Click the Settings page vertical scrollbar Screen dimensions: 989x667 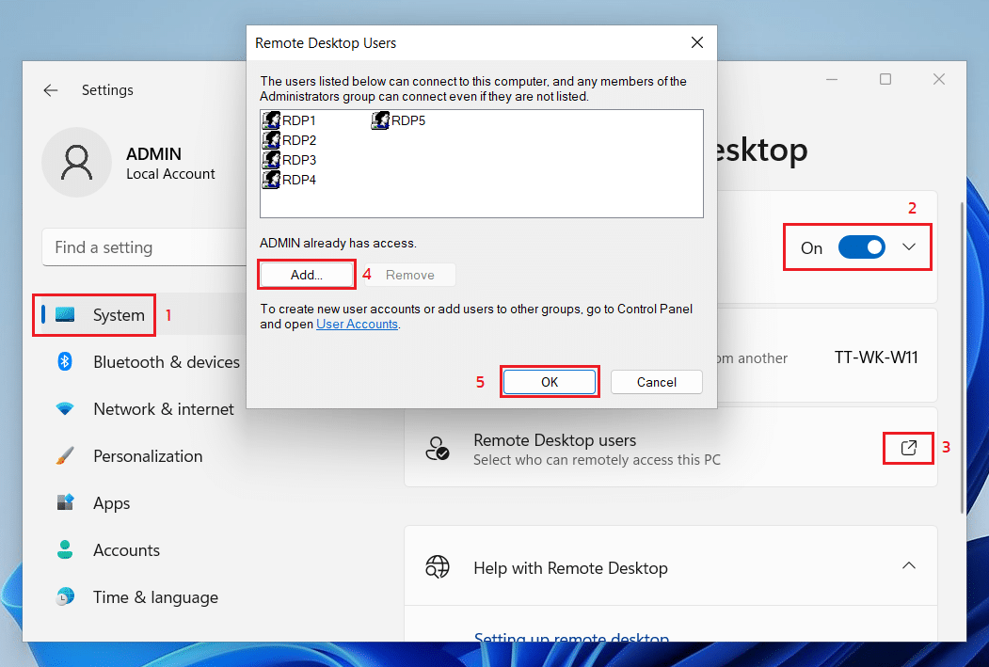click(x=962, y=357)
